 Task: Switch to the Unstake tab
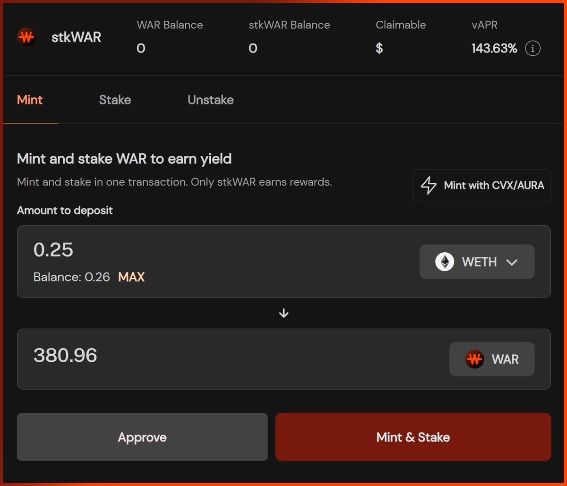coord(211,100)
